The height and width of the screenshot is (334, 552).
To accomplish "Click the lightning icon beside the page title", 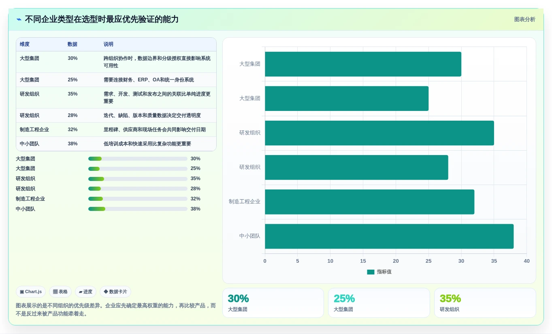I will click(x=19, y=19).
